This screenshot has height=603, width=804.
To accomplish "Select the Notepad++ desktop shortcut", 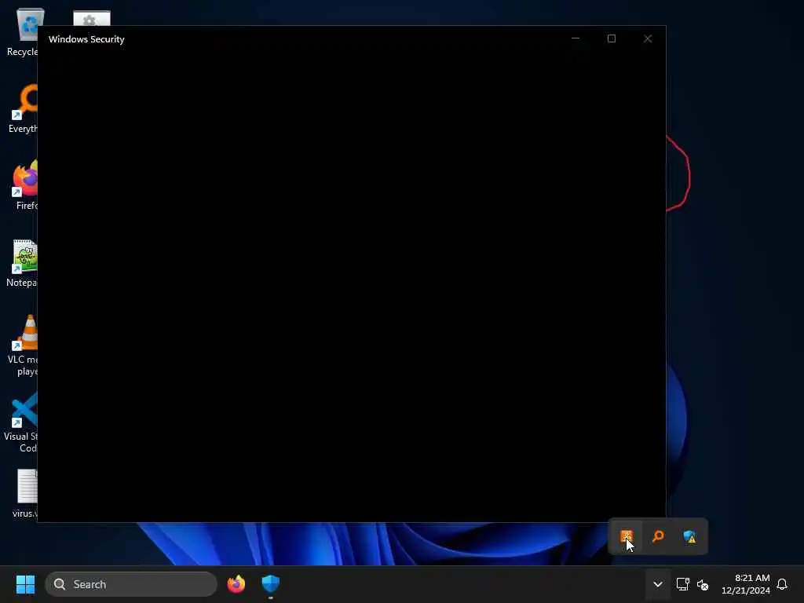I will click(x=23, y=263).
